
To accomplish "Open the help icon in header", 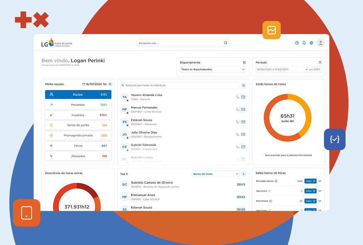I will point(297,43).
